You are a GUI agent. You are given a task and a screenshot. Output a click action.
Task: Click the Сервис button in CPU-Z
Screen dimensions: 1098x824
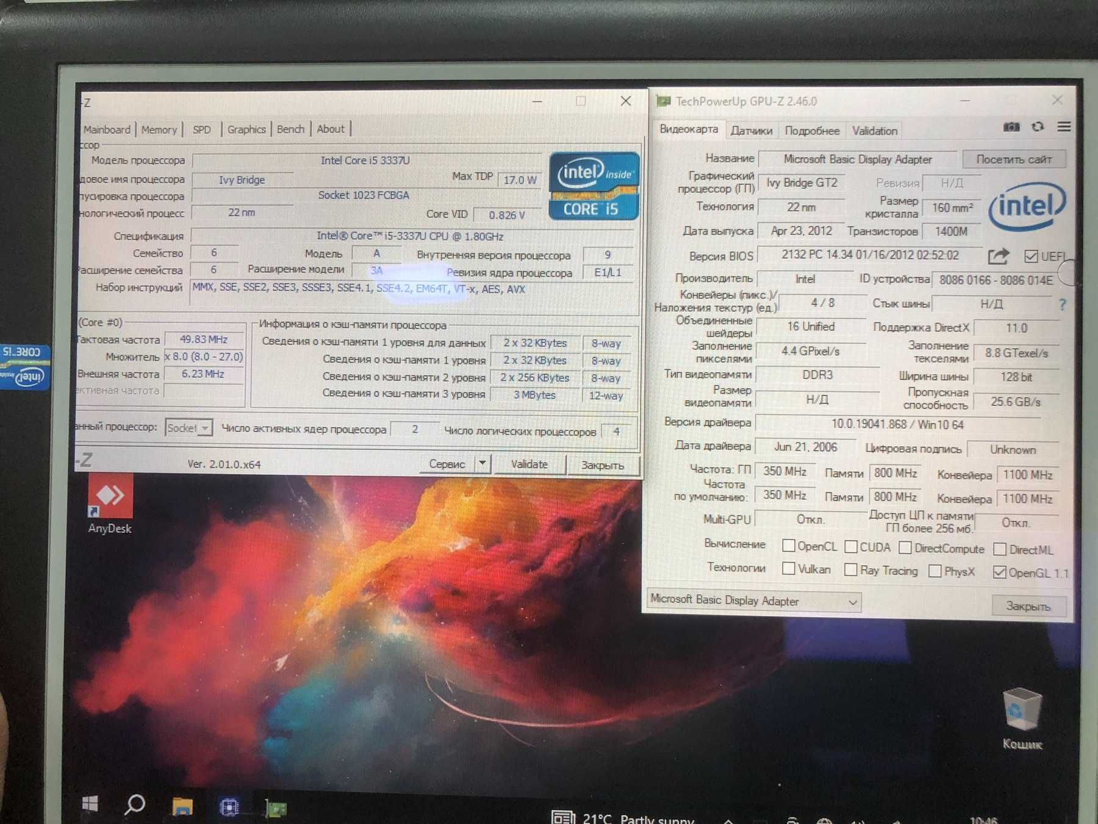click(x=447, y=464)
